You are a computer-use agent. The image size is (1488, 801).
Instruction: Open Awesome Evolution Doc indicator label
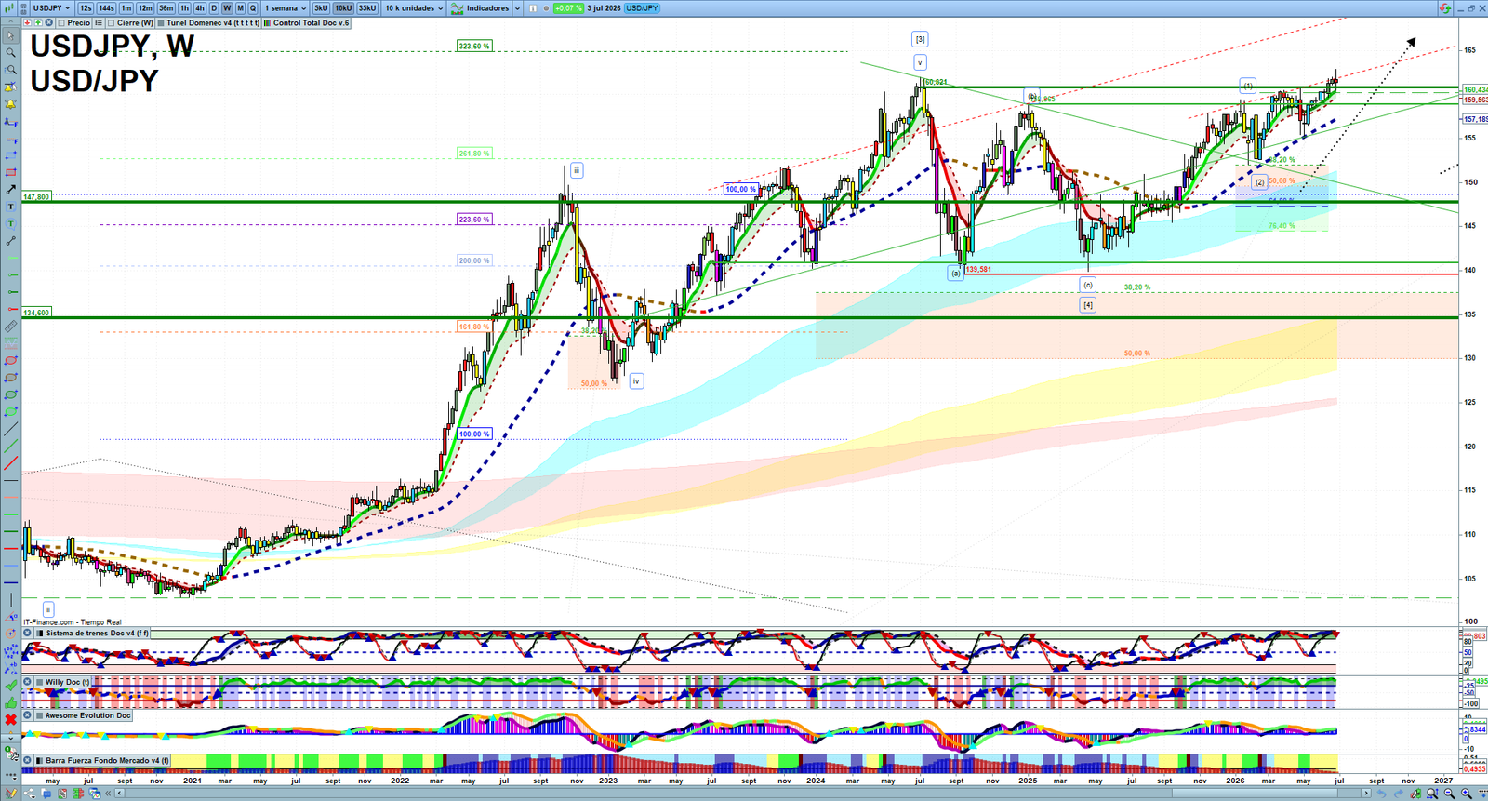88,715
